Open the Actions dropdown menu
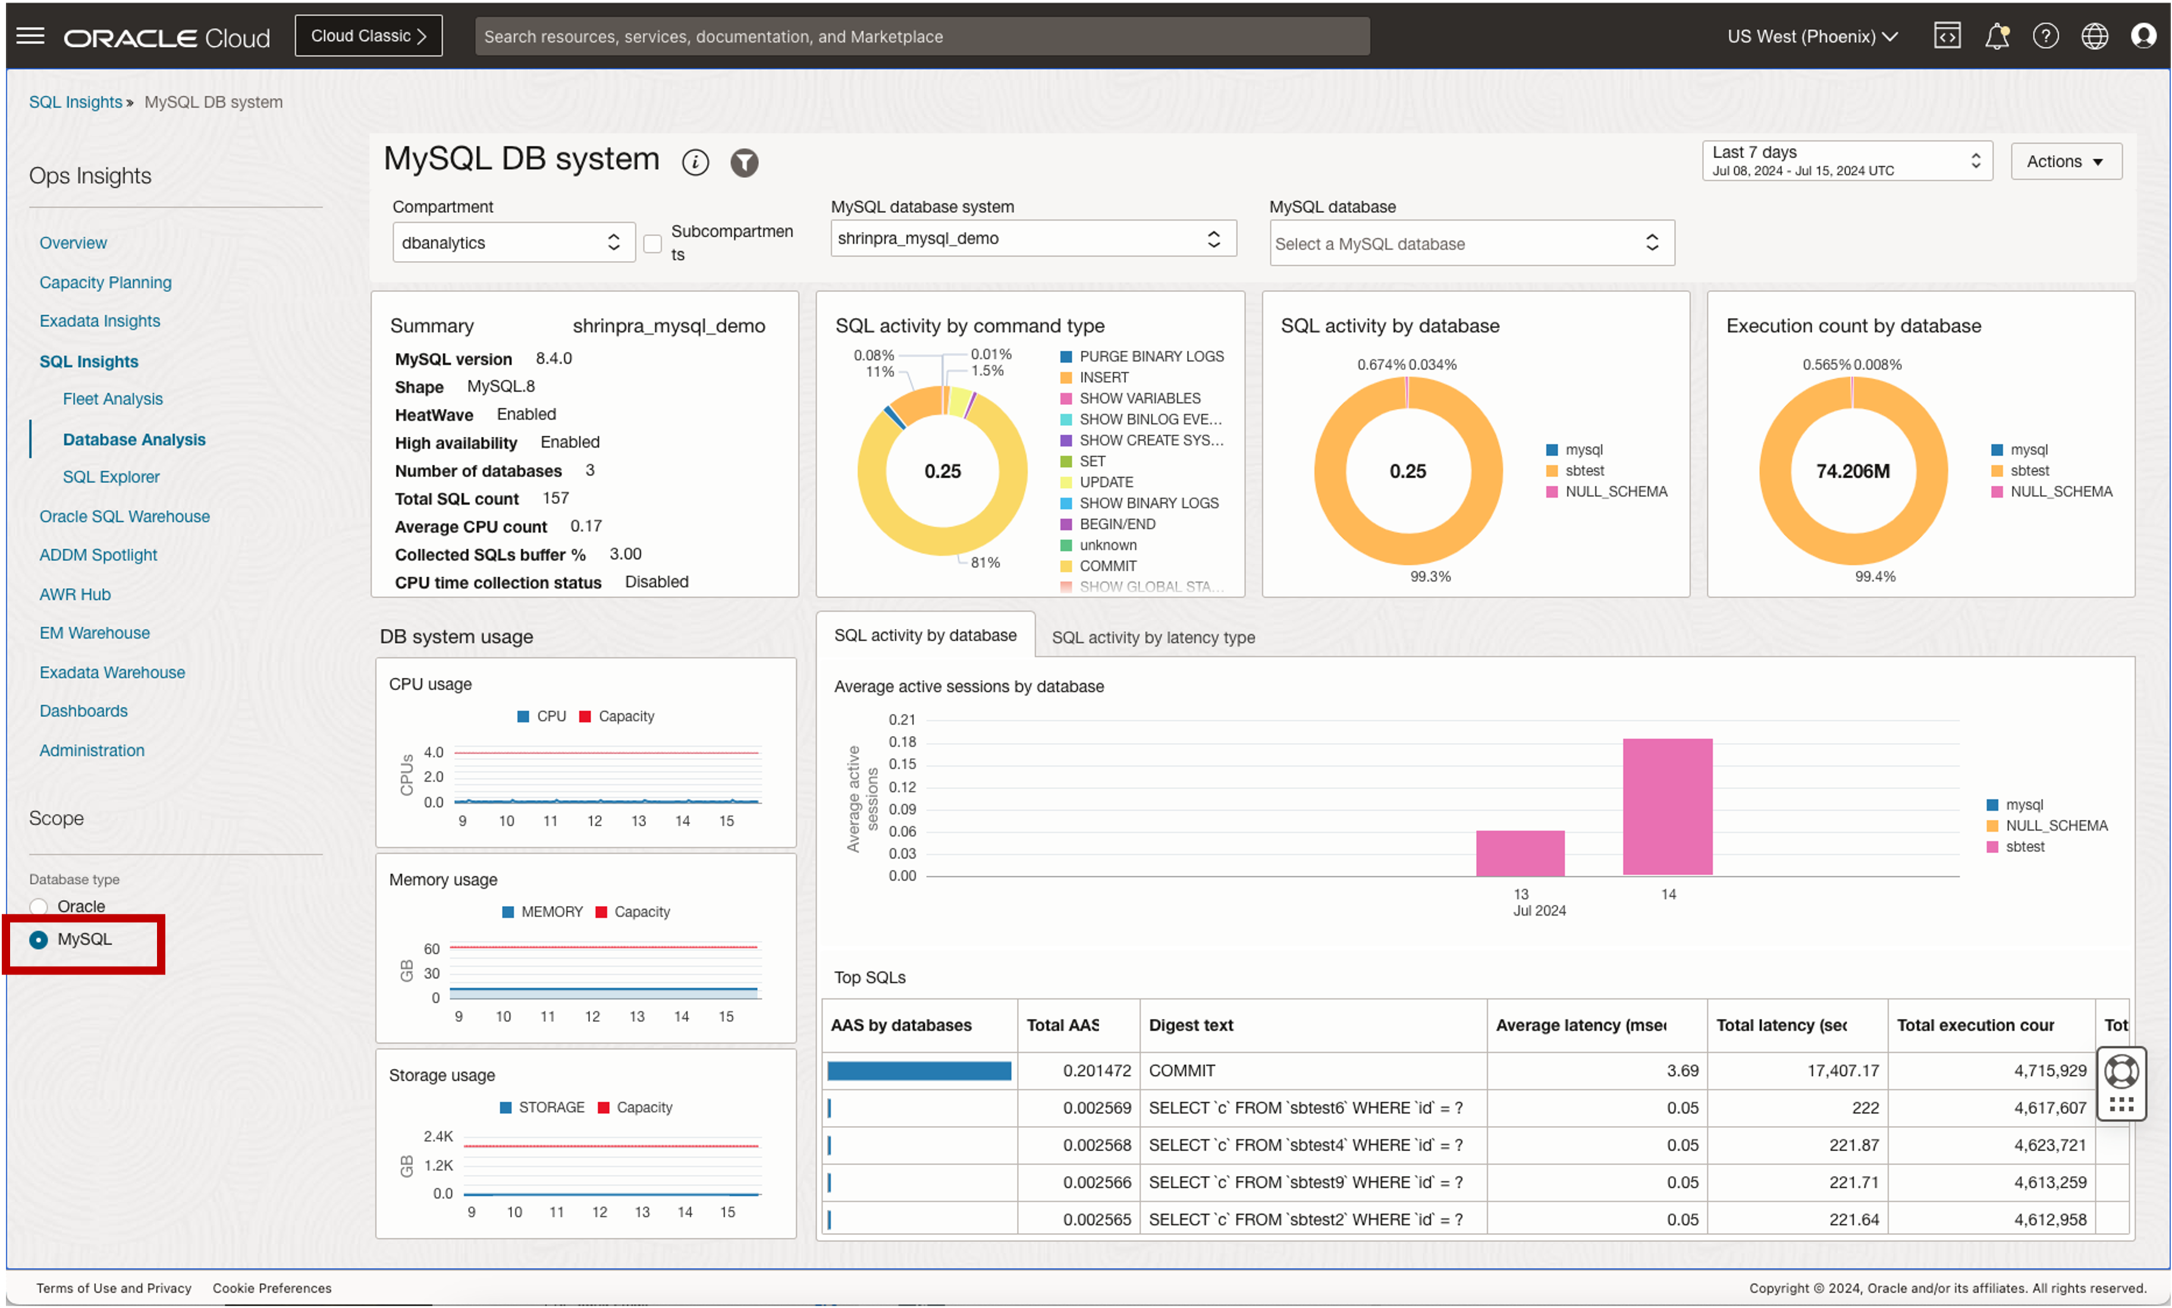2172x1308 pixels. click(x=2066, y=161)
